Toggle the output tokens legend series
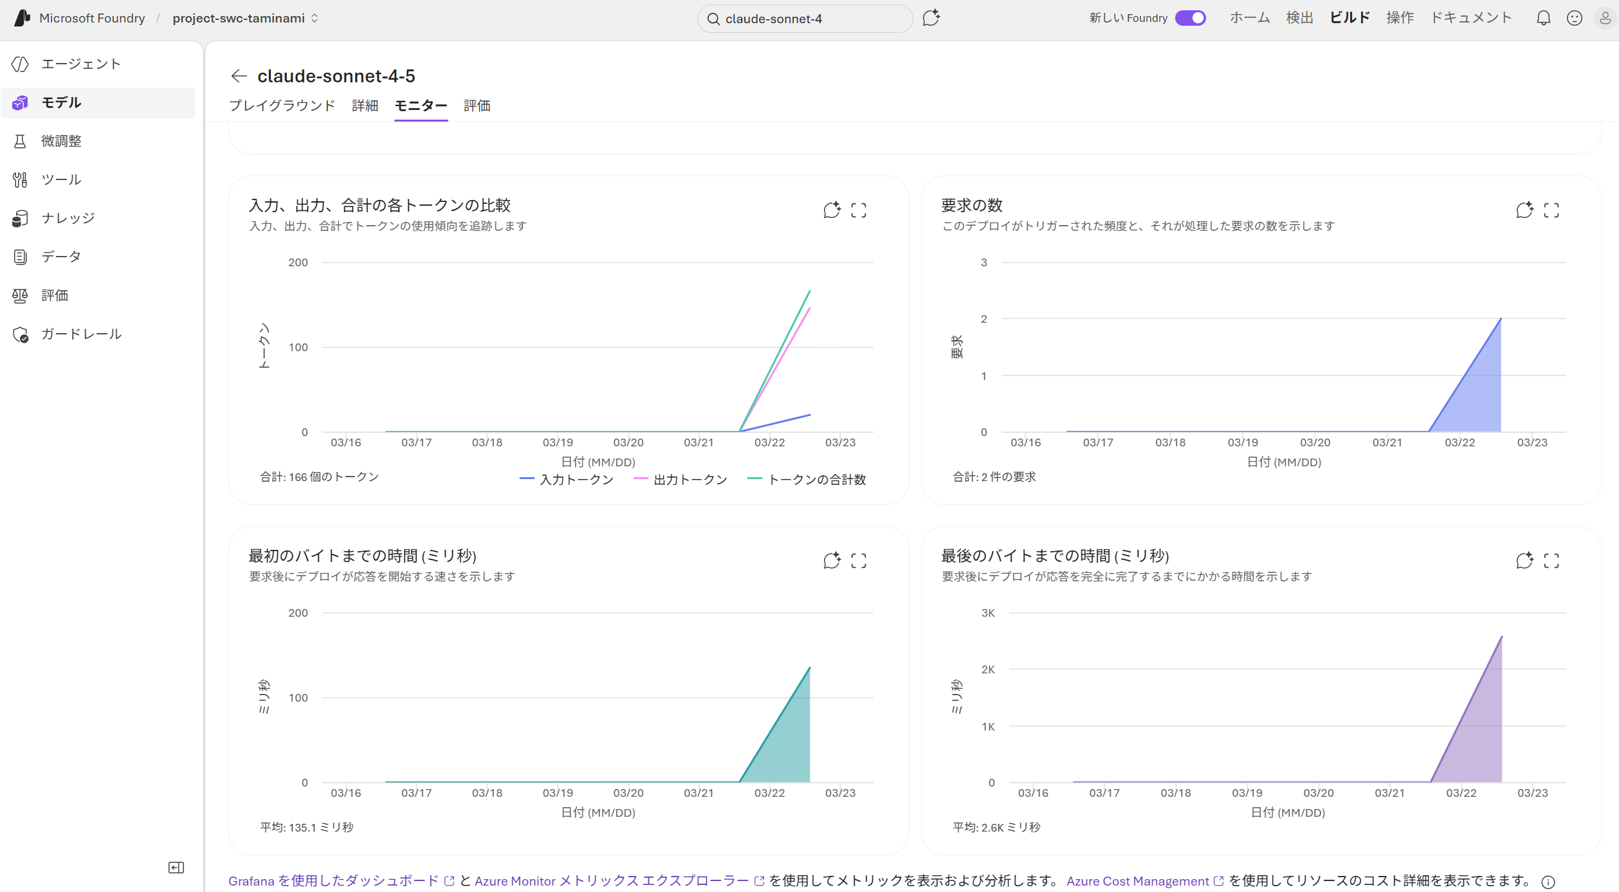 681,480
